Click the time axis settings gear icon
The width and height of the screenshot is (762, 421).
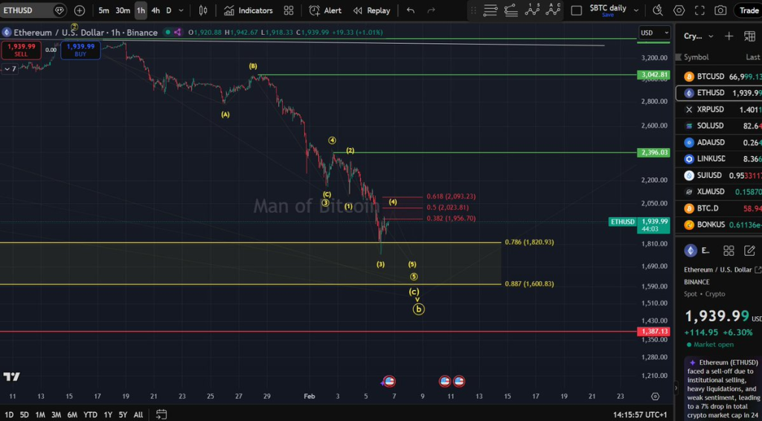(x=655, y=396)
